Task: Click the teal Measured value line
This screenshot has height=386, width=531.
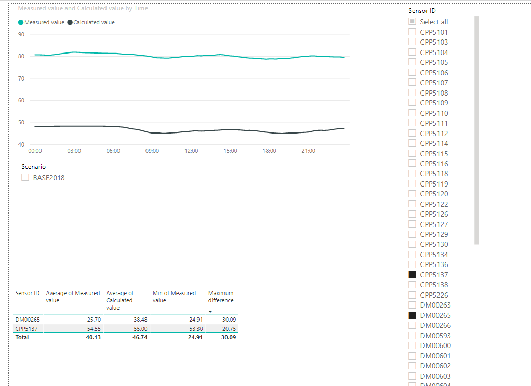Action: click(190, 56)
